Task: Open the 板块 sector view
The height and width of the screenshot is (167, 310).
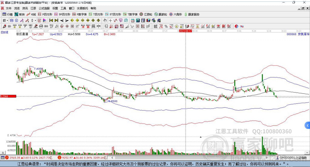Action: pyautogui.click(x=20, y=14)
